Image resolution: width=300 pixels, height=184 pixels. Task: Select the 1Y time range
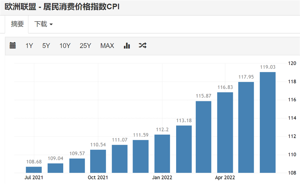[29, 46]
